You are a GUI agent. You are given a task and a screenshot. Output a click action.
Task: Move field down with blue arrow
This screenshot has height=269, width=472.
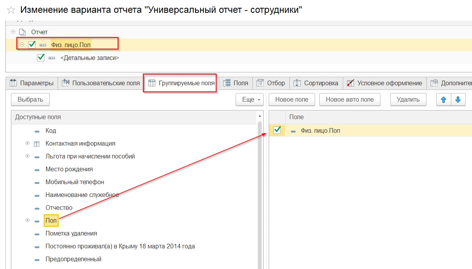(x=458, y=99)
